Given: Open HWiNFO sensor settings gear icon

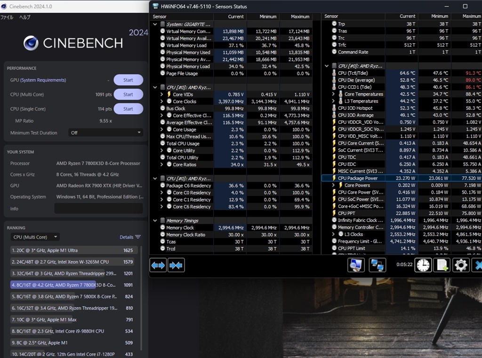Looking at the screenshot, I should coord(461,265).
